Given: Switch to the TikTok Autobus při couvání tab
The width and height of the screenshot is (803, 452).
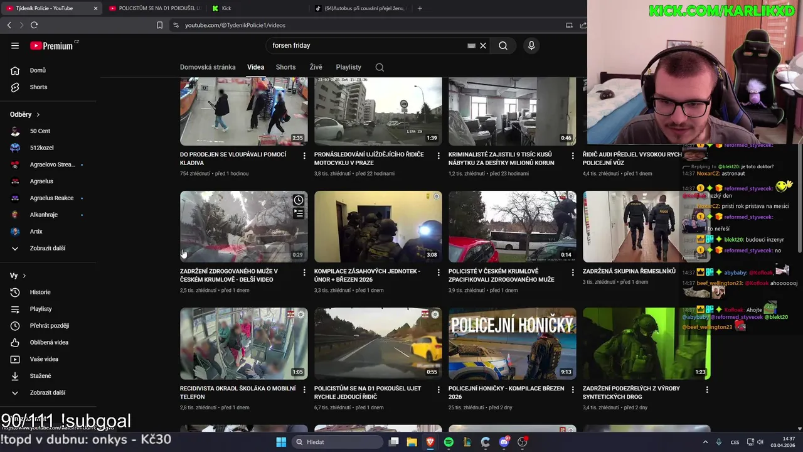Looking at the screenshot, I should 360,8.
